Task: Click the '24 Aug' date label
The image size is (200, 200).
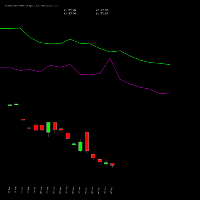Action: (54, 190)
